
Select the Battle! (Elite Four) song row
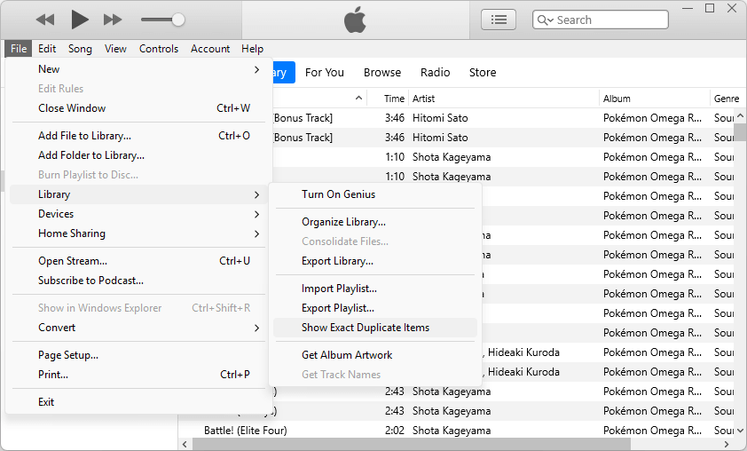[456, 431]
